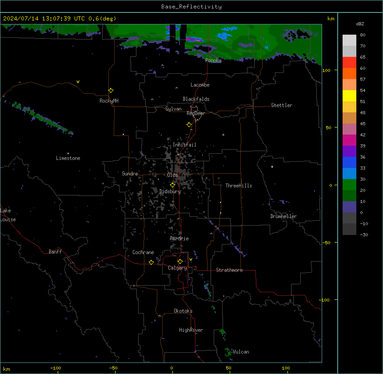The height and width of the screenshot is (374, 383).
Task: Click the light gray 80 dBZ swatch
Action: coord(349,40)
